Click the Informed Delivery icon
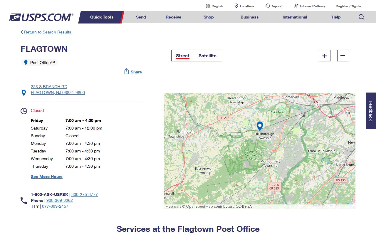Image resolution: width=376 pixels, height=235 pixels. coord(296,6)
